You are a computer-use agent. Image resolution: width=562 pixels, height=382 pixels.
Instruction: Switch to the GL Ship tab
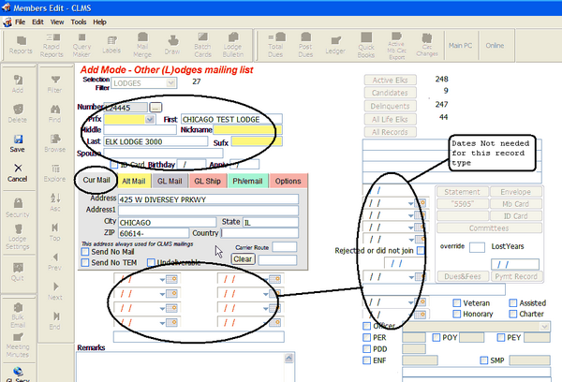tap(206, 181)
